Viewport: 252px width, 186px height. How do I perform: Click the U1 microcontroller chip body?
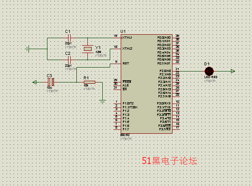[147, 84]
